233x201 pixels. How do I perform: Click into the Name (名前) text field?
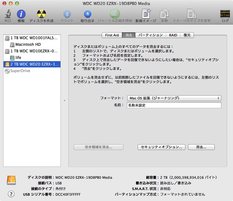[174, 105]
